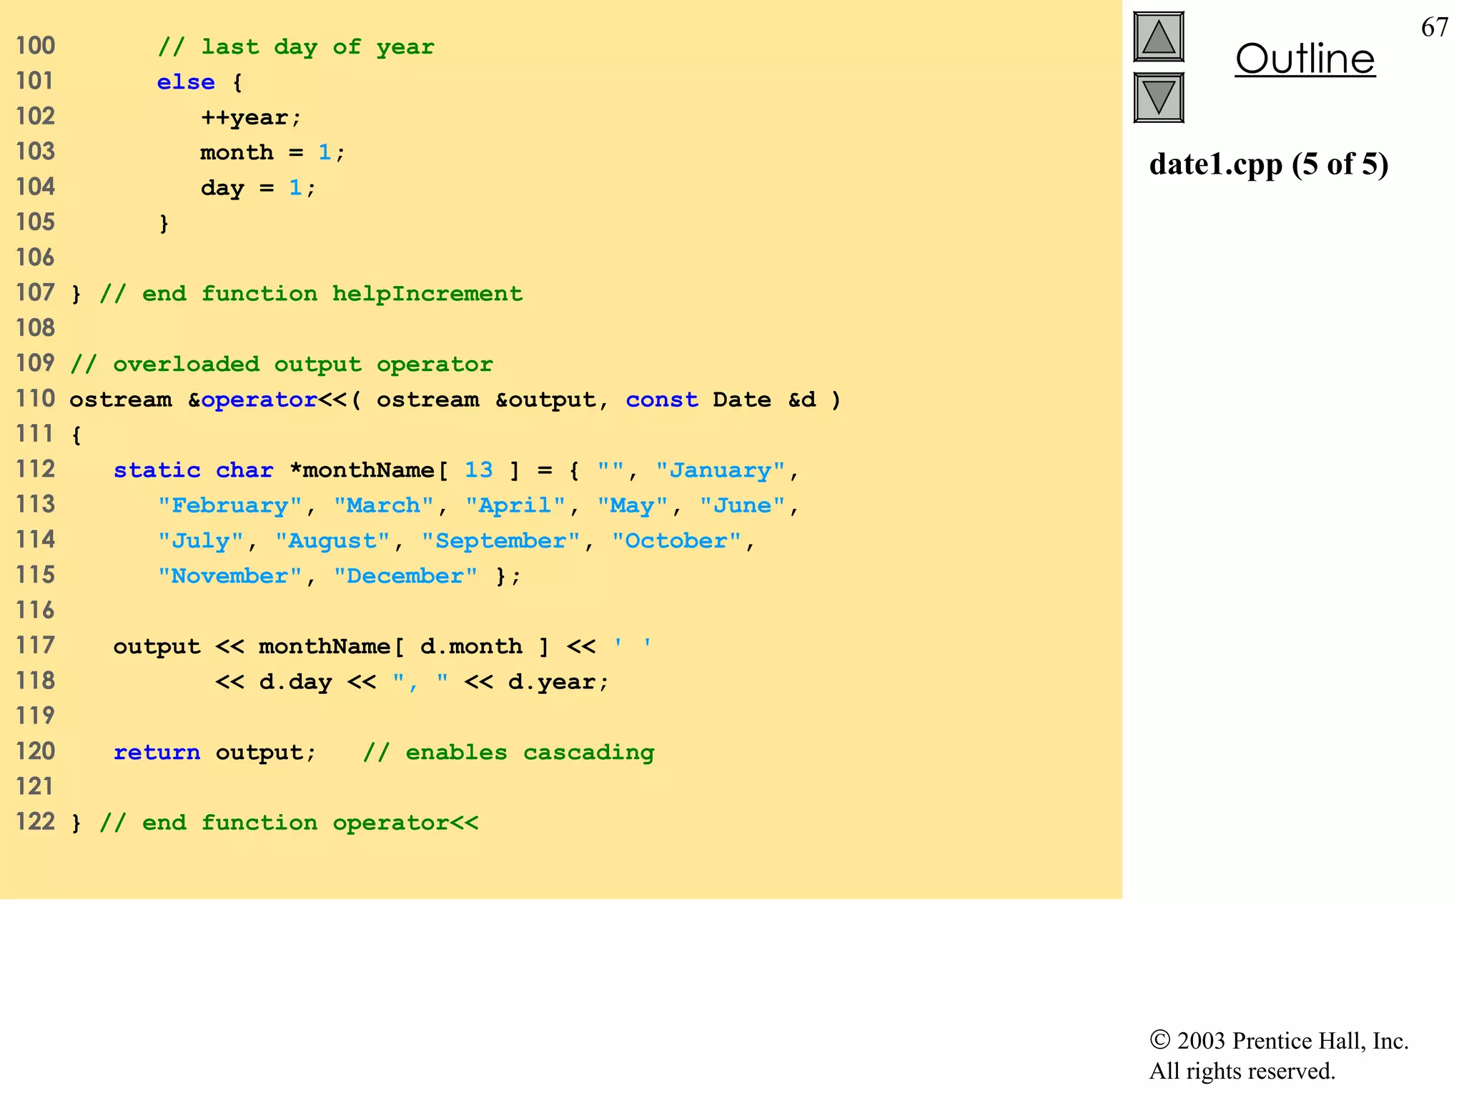Click the "October" string literal
The image size is (1464, 1098).
[x=677, y=541]
